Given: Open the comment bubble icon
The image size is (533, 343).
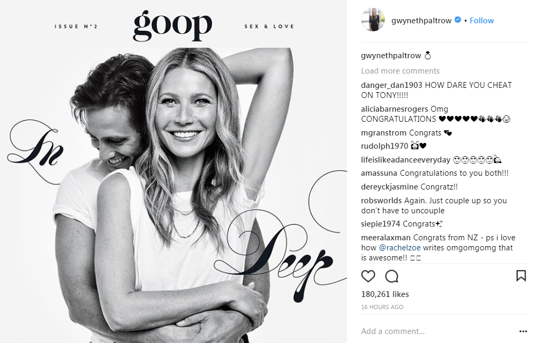Looking at the screenshot, I should tap(392, 276).
